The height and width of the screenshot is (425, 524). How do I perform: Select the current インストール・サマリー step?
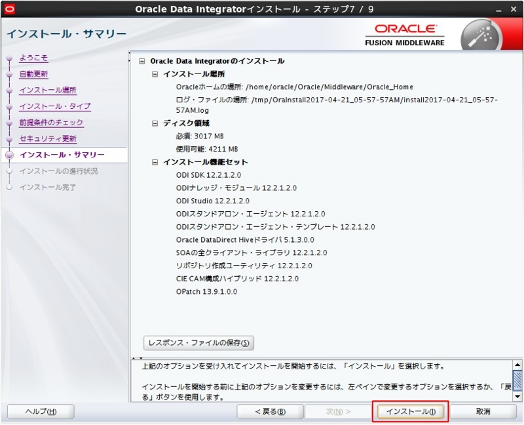click(x=62, y=155)
